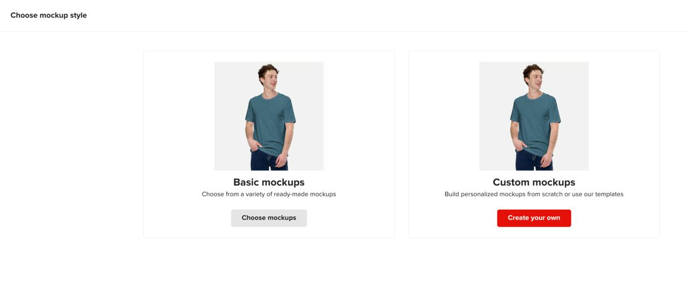690x285 pixels.
Task: Click the teal t-shirt in Basic mockups image
Action: 270,121
